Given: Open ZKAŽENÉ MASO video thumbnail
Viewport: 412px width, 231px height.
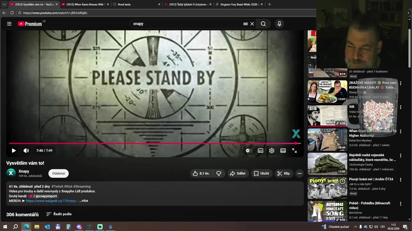Looking at the screenshot, I should 327,91.
